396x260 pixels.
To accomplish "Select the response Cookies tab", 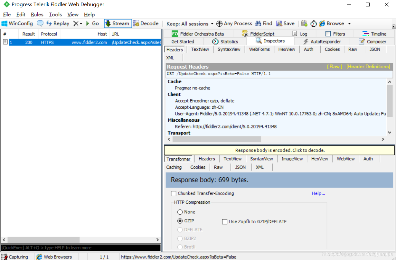I will tap(198, 167).
